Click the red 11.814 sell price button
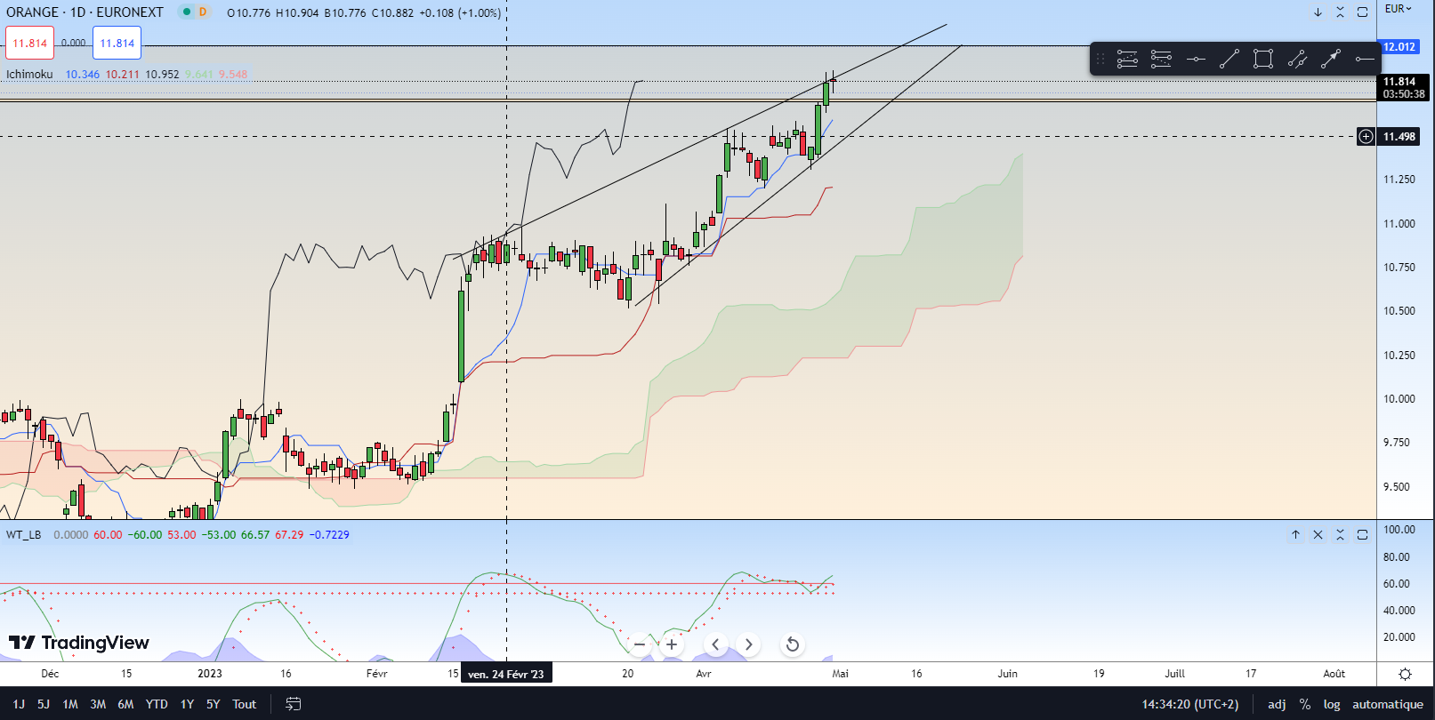The image size is (1435, 720). tap(30, 43)
